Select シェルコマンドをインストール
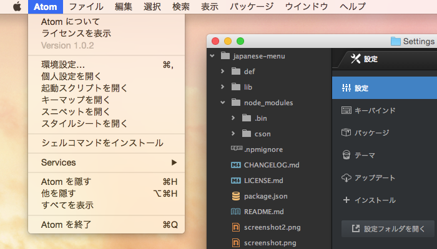Viewport: 437px width, 249px height. (x=107, y=143)
